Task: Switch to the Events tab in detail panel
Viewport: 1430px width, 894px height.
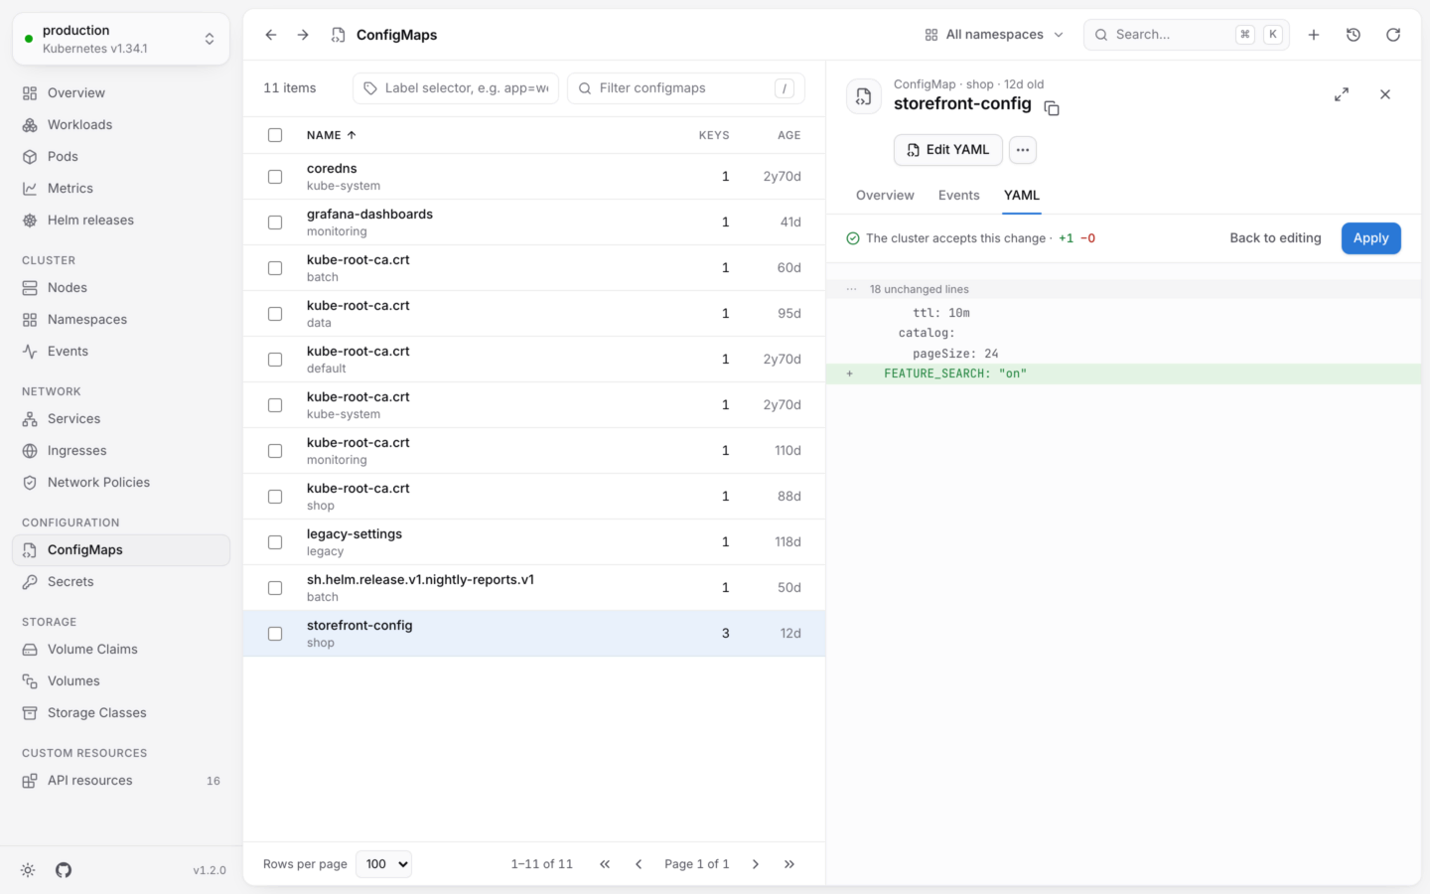Action: pyautogui.click(x=959, y=196)
